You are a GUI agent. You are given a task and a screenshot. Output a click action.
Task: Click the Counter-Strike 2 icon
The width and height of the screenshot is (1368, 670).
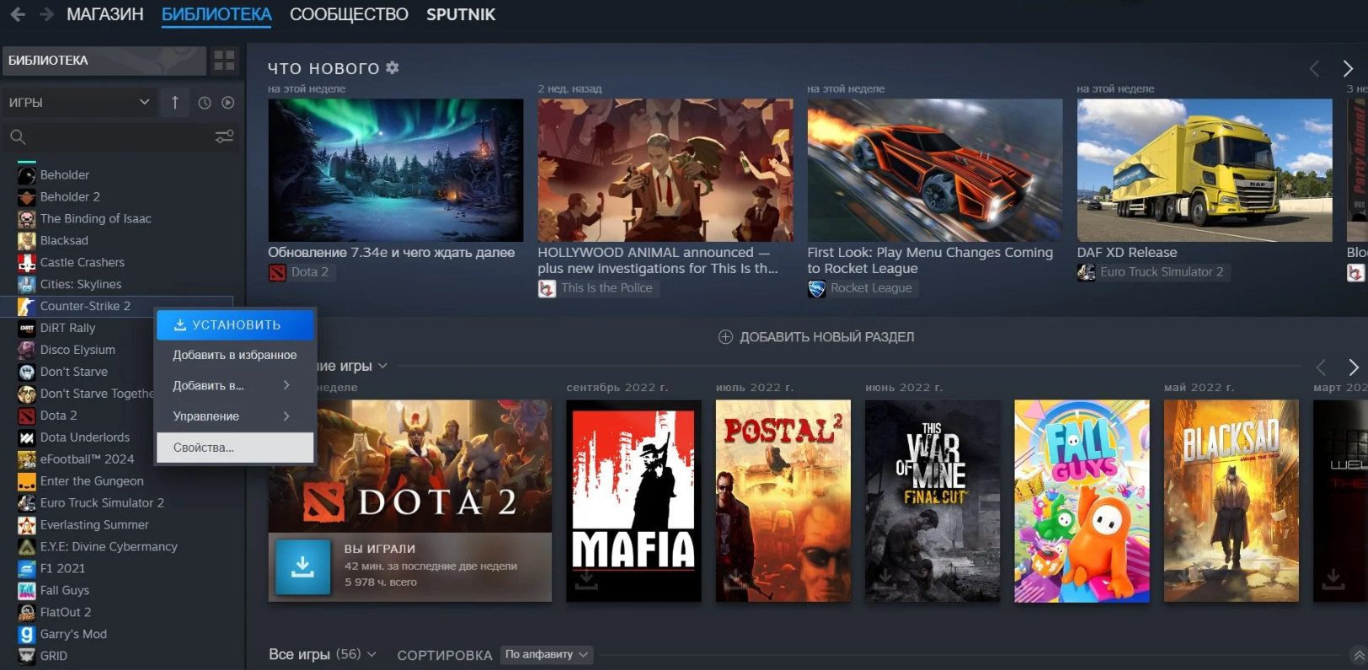point(27,306)
